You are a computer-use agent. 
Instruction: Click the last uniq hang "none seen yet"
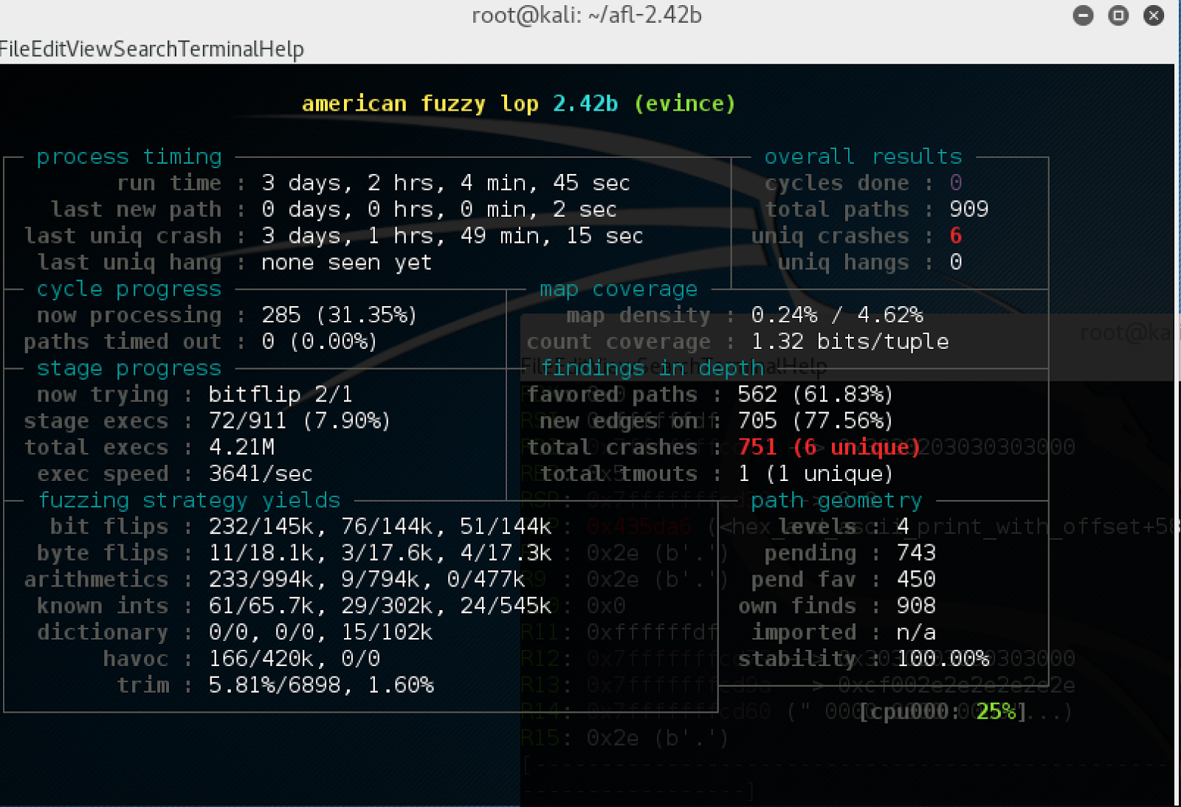pos(347,263)
